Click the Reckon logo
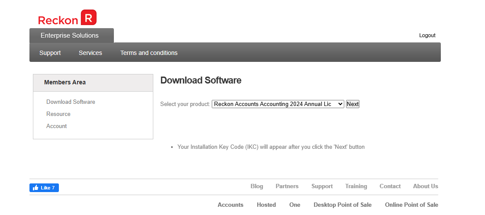Screen dimensions: 485x215 (67, 18)
